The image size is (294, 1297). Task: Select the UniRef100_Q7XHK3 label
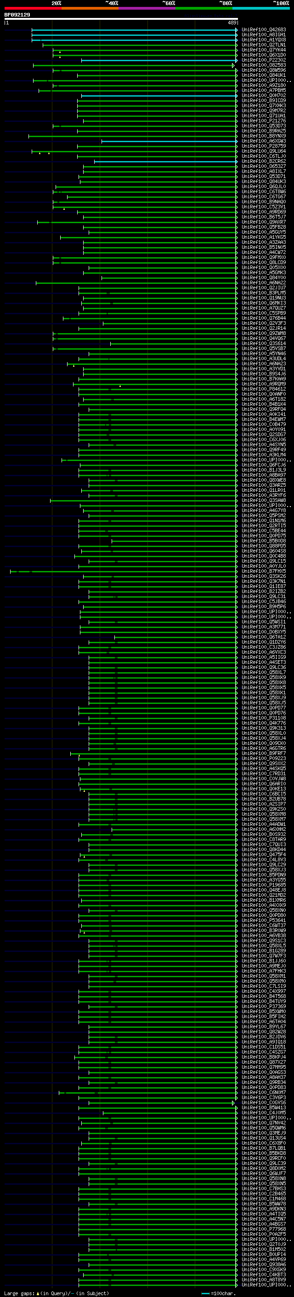tap(263, 106)
